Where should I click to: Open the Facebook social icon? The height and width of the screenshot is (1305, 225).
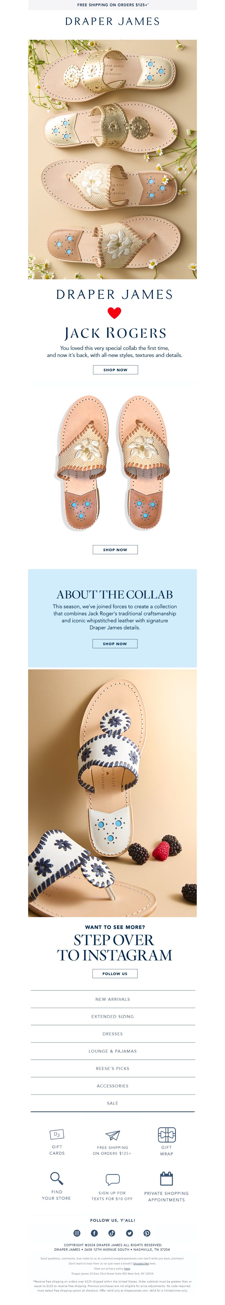(94, 1233)
